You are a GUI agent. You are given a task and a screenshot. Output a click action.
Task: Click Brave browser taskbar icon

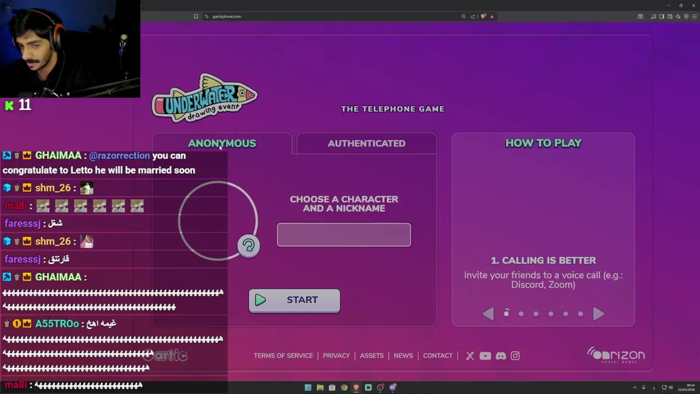(356, 387)
